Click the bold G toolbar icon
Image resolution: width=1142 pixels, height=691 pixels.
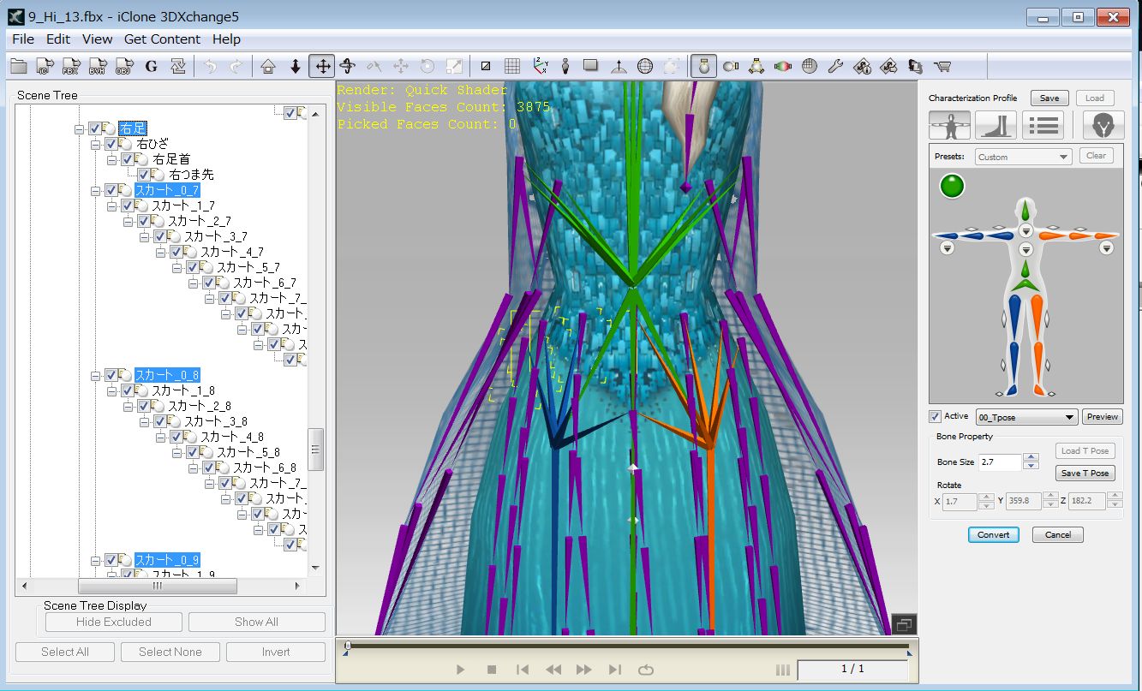click(x=152, y=66)
